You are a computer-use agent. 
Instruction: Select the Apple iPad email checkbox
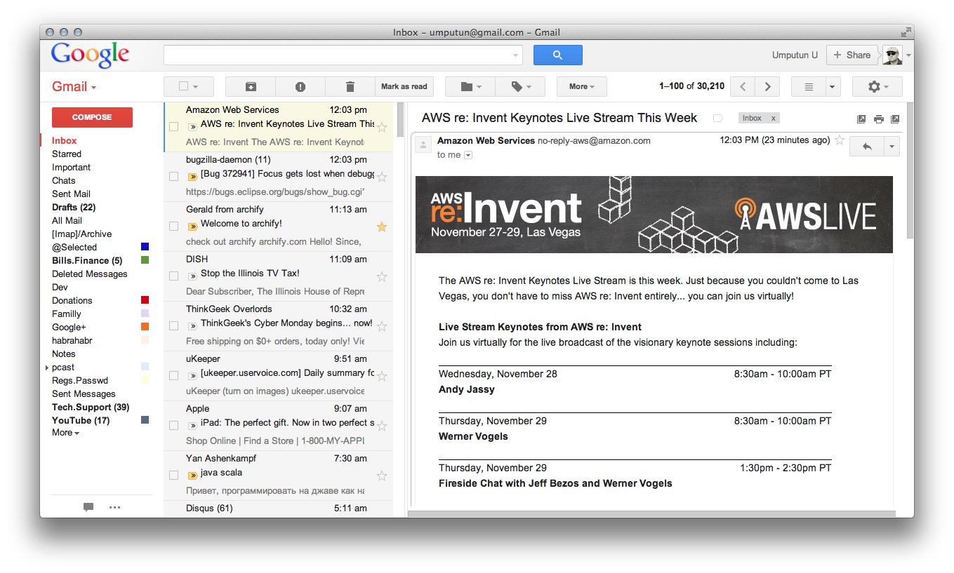[174, 426]
